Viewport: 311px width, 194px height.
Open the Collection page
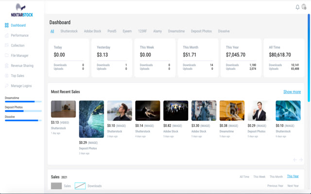click(17, 45)
